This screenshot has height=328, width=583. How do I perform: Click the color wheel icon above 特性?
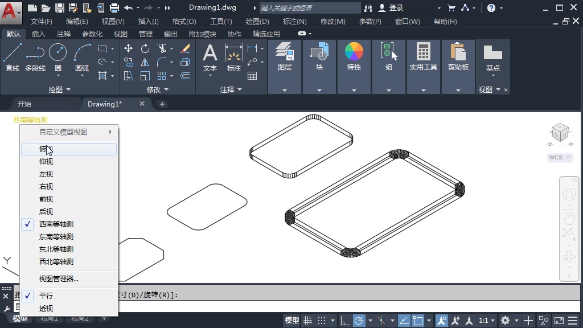coord(354,51)
